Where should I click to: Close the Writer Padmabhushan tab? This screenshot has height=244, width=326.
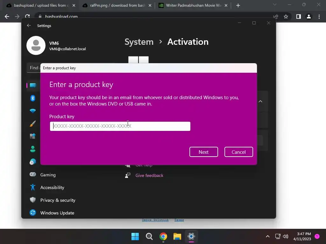[x=226, y=5]
